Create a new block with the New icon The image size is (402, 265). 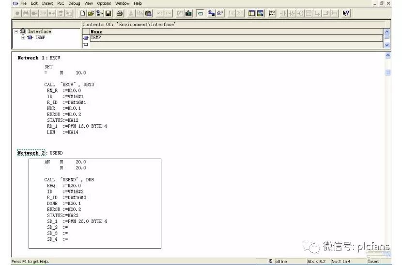point(82,13)
